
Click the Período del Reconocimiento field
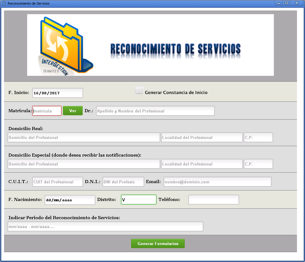(x=105, y=227)
